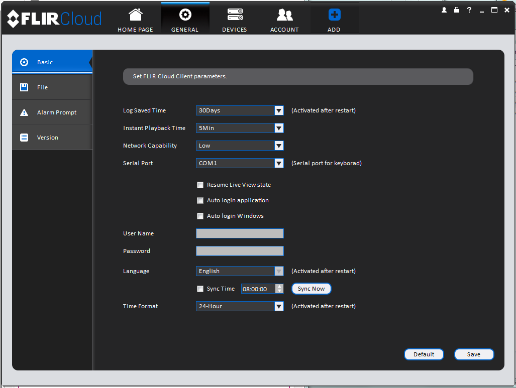Select the Basic settings tab
This screenshot has height=388, width=516.
coord(52,62)
